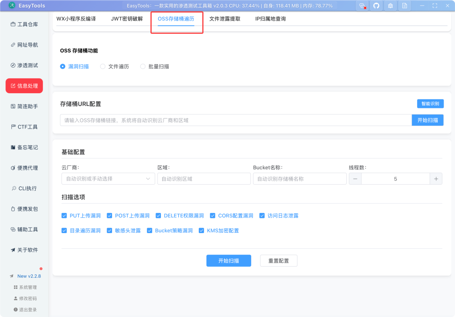455x317 pixels.
Task: Open the IP归属地查询 tab
Action: (270, 19)
